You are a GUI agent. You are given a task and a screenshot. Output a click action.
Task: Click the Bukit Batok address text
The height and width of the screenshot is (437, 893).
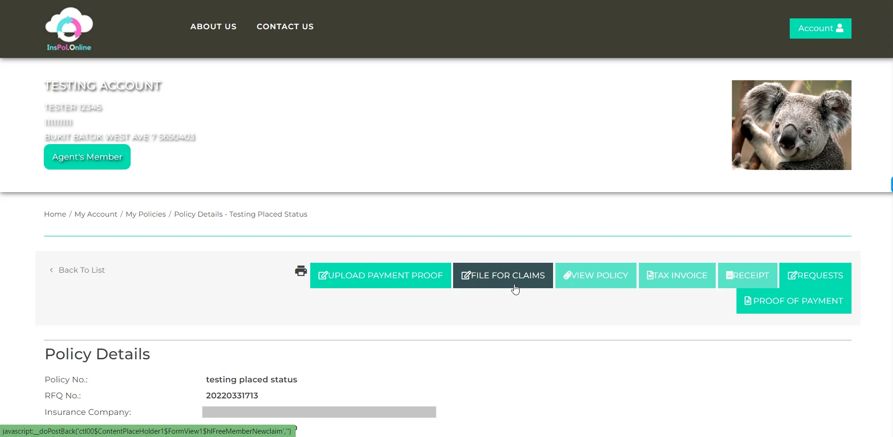coord(120,137)
